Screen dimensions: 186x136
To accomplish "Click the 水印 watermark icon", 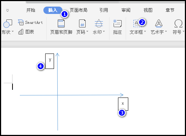I will [99, 23].
